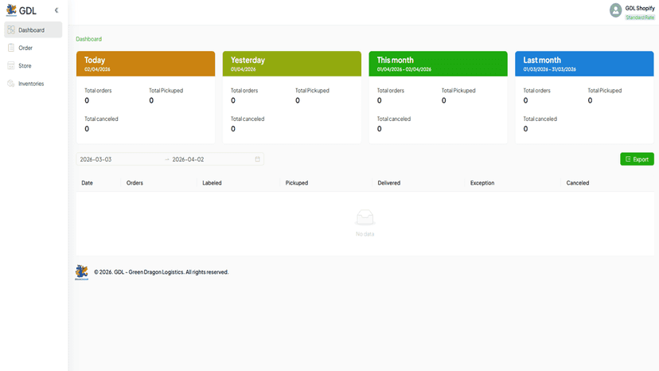Click Total Pickuped in Last month card
Screen dimensions: 659x371
pyautogui.click(x=605, y=91)
